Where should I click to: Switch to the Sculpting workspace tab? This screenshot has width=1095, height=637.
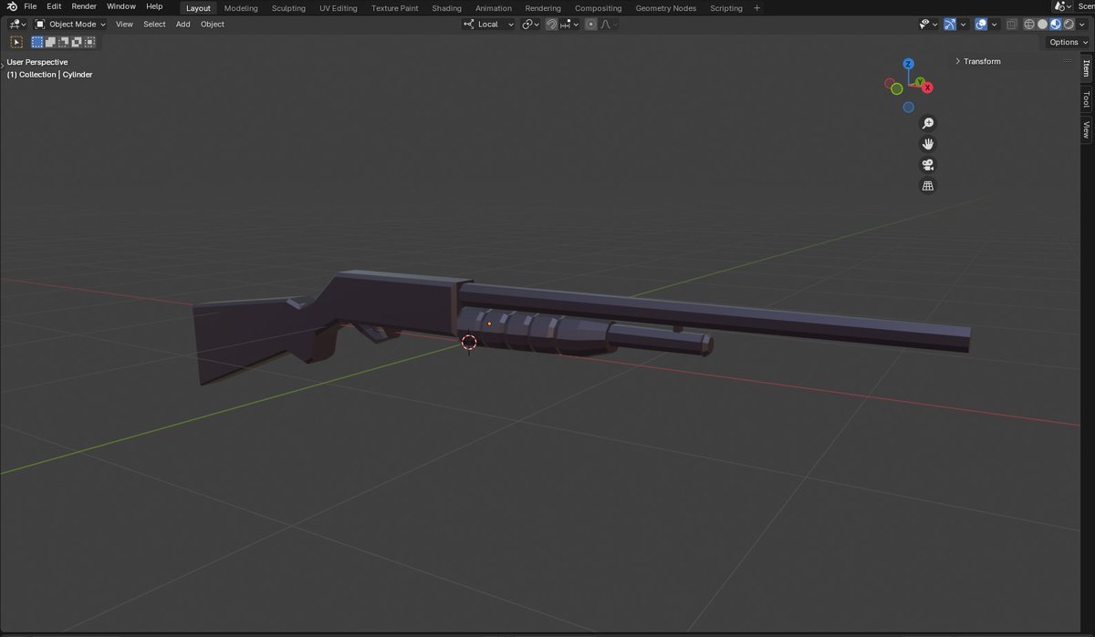click(288, 8)
